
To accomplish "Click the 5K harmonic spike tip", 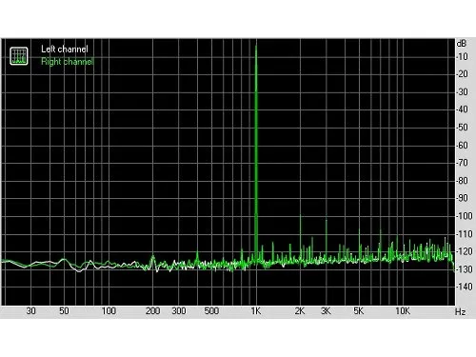I will tap(359, 229).
